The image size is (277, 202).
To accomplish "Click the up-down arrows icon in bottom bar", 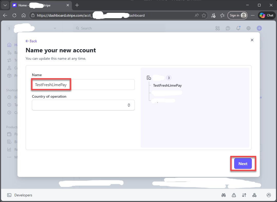I will click(244, 195).
